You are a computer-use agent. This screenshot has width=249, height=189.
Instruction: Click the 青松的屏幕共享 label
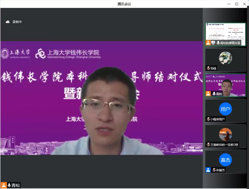pos(230,43)
